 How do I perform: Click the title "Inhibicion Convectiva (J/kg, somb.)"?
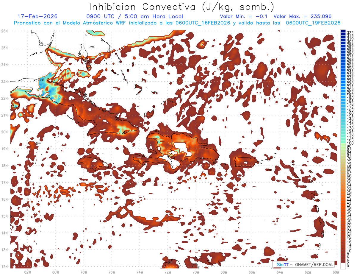(x=182, y=7)
